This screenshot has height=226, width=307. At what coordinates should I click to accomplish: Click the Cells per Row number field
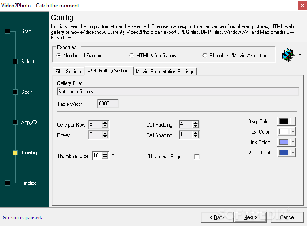(95, 124)
